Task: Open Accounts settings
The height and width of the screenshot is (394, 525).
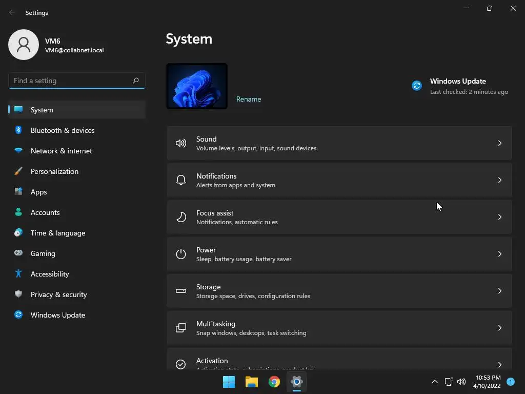Action: pos(77,212)
